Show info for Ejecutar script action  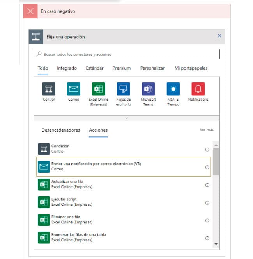pyautogui.click(x=207, y=202)
